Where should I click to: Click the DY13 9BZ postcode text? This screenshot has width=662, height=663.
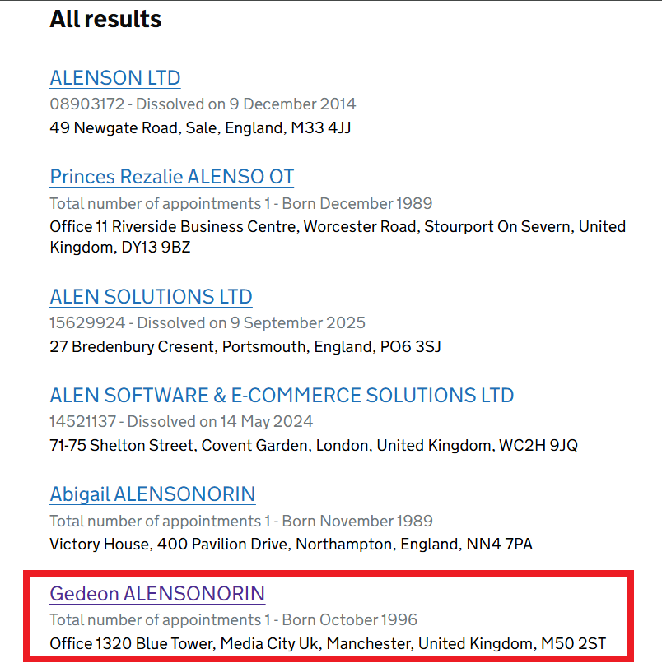[156, 248]
